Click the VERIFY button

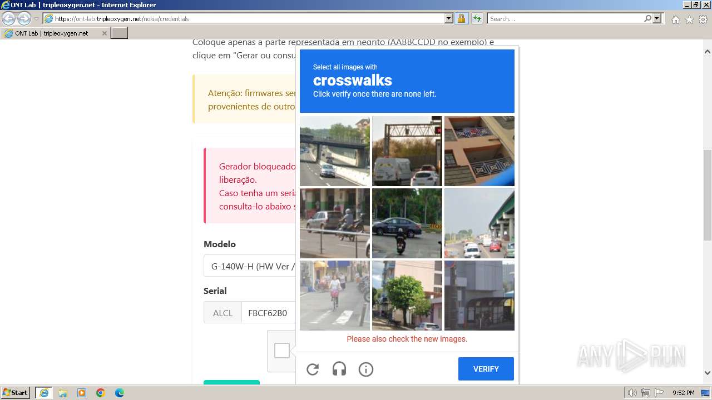[x=486, y=369]
